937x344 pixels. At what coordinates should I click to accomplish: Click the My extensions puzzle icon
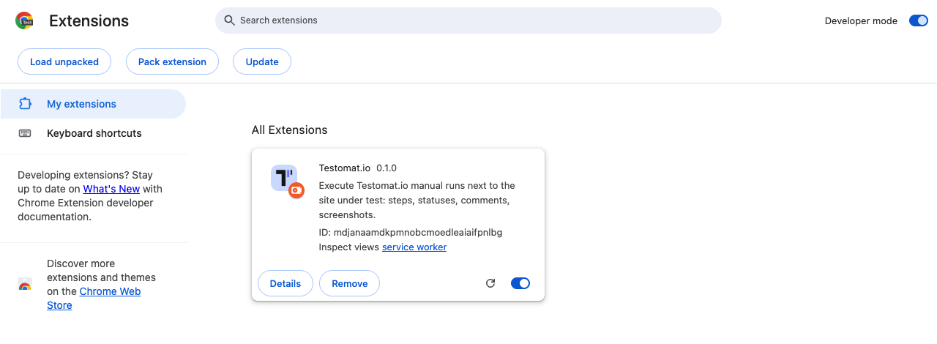(x=25, y=104)
